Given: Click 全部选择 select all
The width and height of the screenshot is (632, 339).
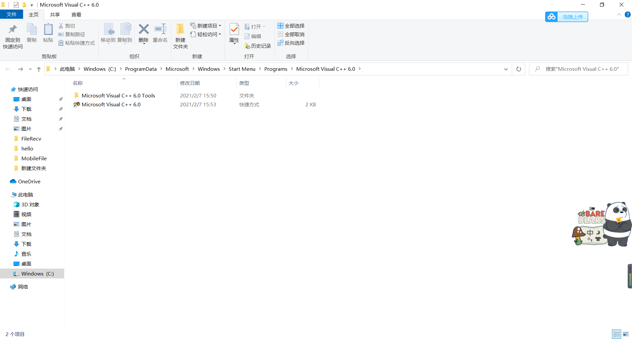Looking at the screenshot, I should (x=291, y=26).
